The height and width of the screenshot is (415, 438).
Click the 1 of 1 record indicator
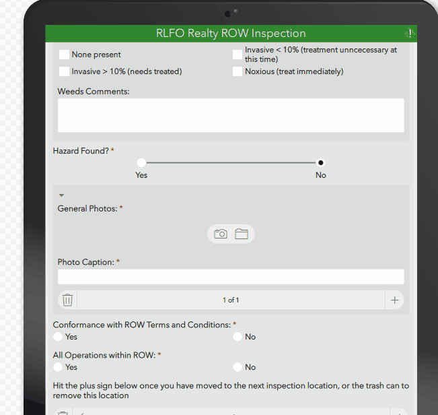231,300
